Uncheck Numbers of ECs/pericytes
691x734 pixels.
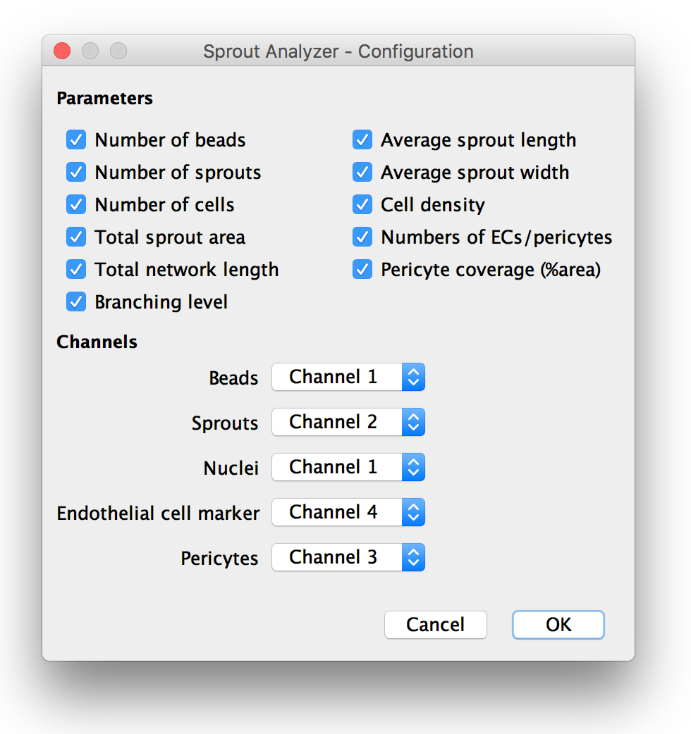tap(362, 237)
